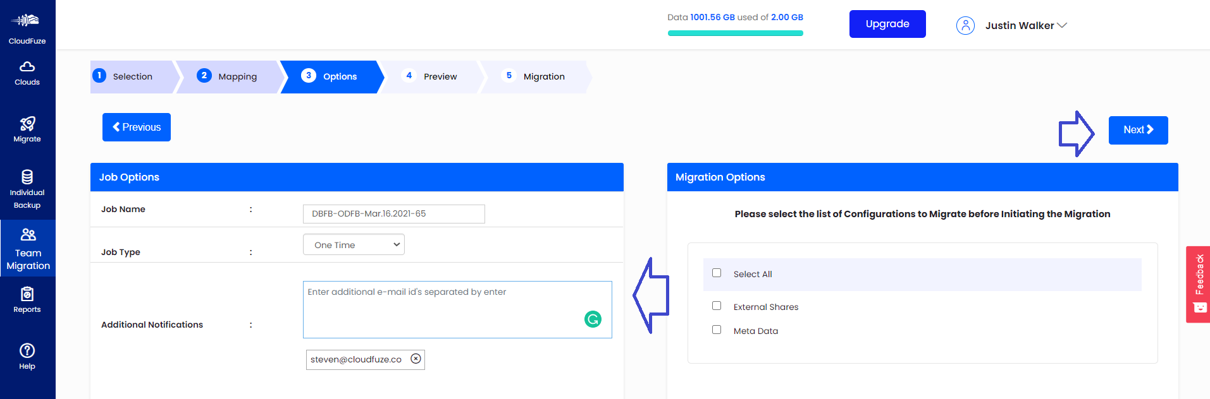The image size is (1210, 399).
Task: Remove steven@cloudfuze.co email chip
Action: (416, 359)
